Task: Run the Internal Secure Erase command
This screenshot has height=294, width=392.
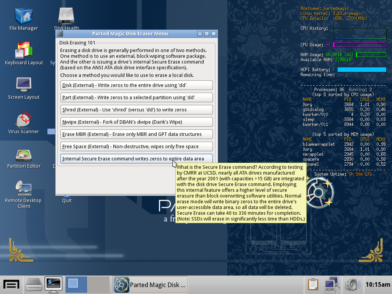Action: pos(137,158)
